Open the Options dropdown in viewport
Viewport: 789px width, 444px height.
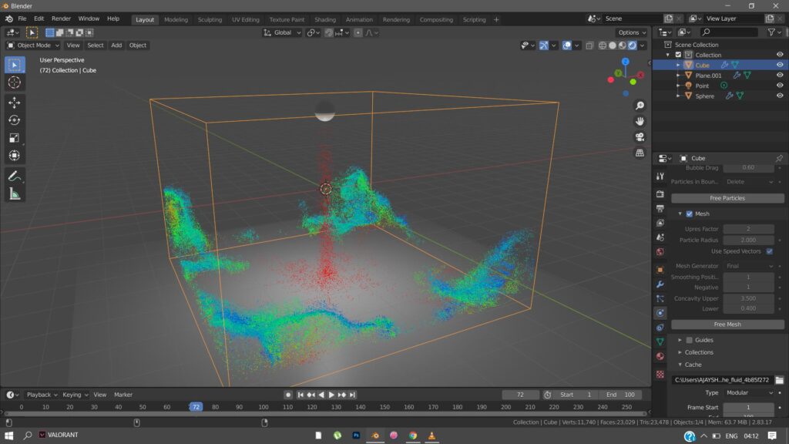[632, 32]
